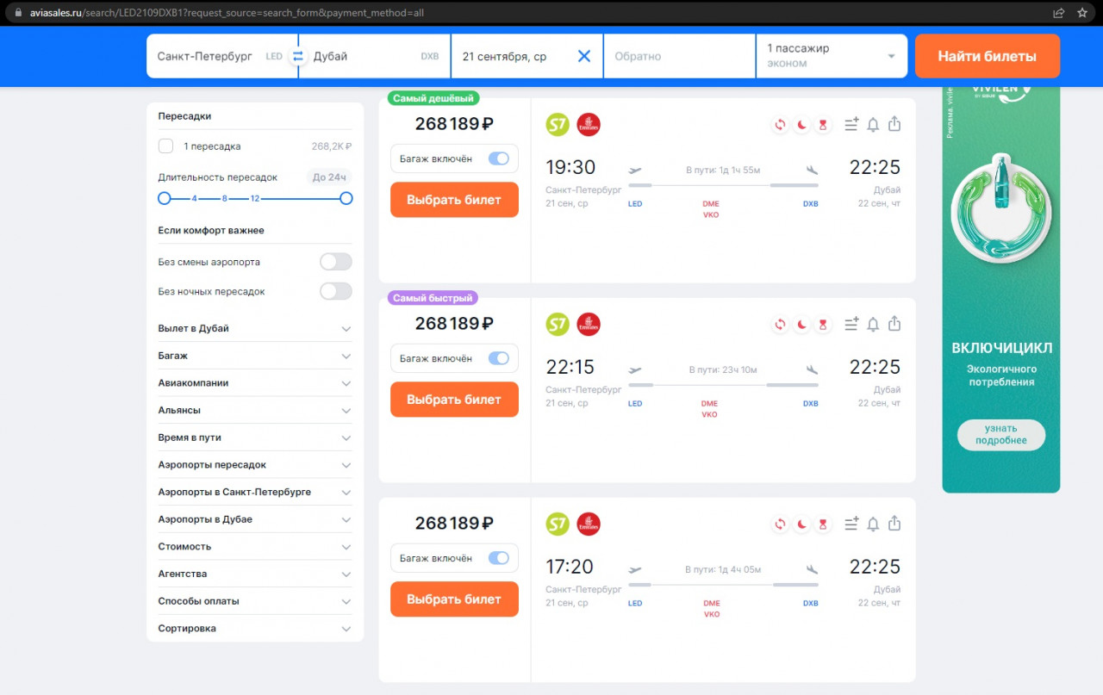This screenshot has width=1103, height=695.
Task: Click the Санкт-Петербург origin field
Action: pyautogui.click(x=222, y=56)
